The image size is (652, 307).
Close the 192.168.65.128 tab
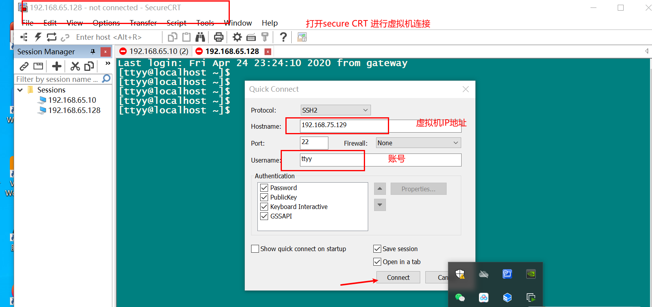268,52
